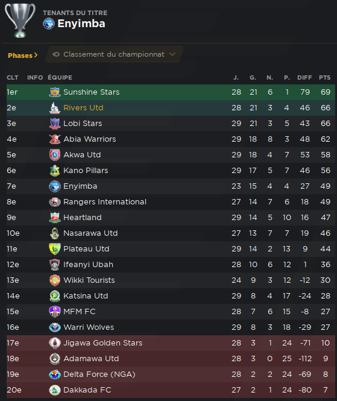Expand the Phases menu
This screenshot has height=401, width=337.
(x=22, y=55)
